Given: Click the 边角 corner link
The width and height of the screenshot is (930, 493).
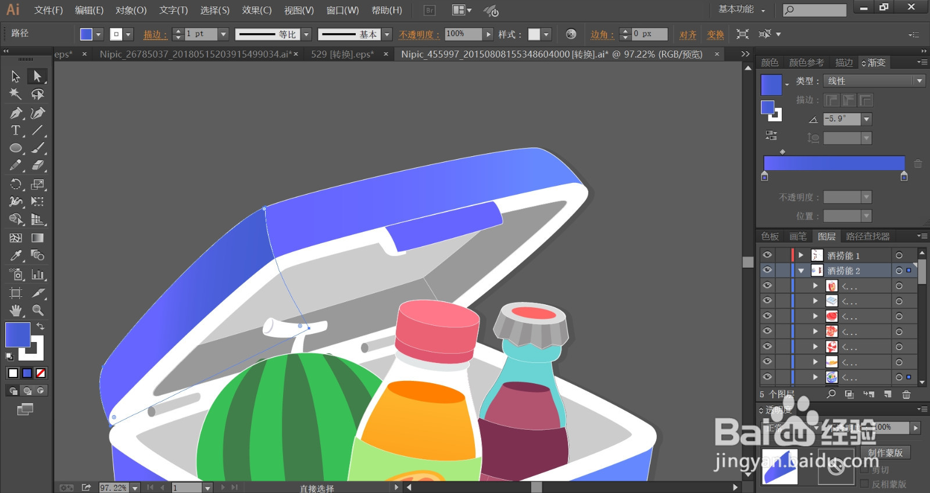Looking at the screenshot, I should (x=602, y=35).
